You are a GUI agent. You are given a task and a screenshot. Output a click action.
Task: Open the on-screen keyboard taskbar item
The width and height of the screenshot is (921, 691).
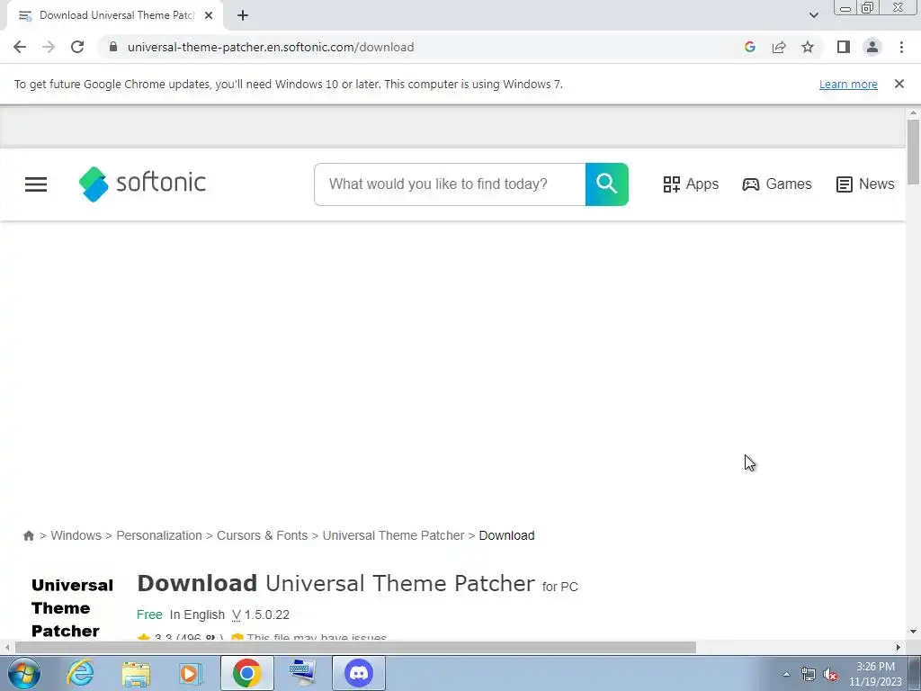coord(303,673)
